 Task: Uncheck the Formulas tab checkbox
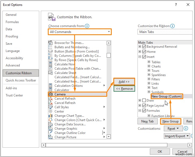coord(144,110)
